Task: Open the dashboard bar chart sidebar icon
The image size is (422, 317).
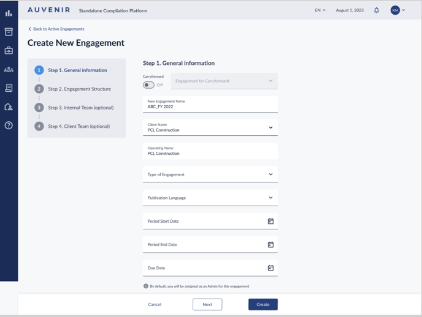Action: point(9,13)
